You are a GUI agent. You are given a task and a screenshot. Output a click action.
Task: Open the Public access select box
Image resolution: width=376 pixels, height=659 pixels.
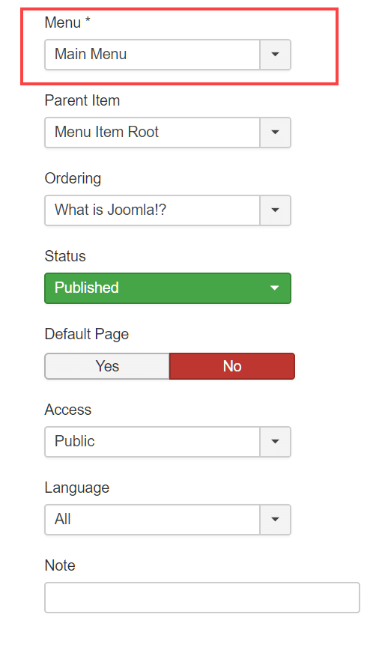[168, 442]
